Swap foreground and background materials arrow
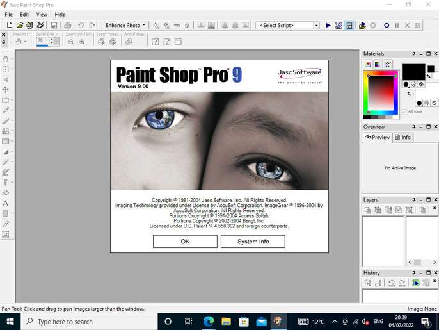Image resolution: width=439 pixels, height=330 pixels. [410, 94]
